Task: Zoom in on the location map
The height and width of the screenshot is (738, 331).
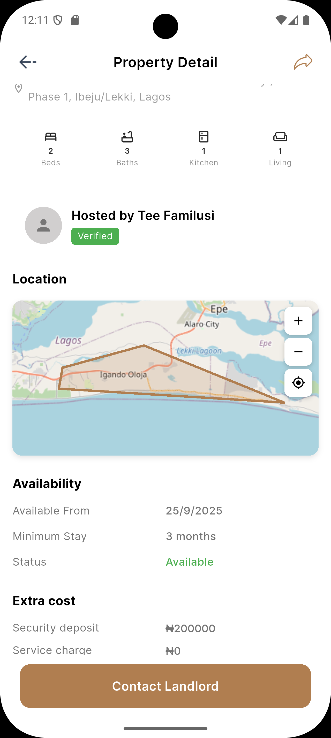Action: [298, 321]
